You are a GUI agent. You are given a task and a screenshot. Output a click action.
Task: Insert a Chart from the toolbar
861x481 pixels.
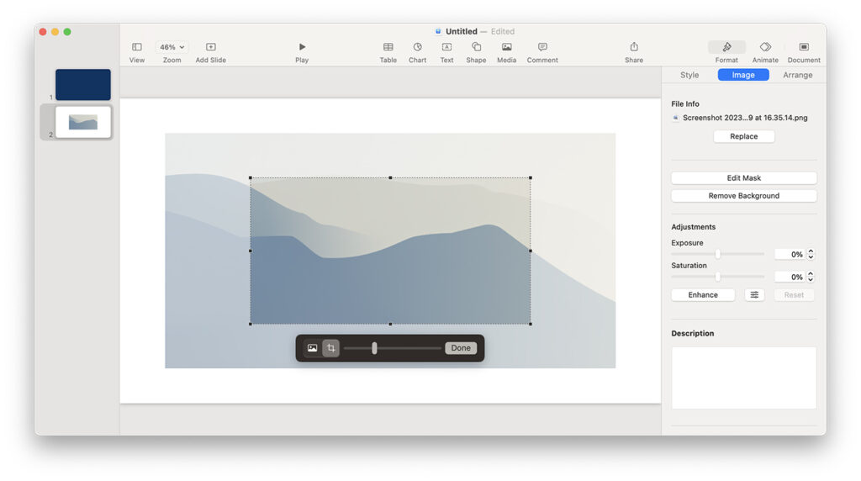(x=417, y=47)
